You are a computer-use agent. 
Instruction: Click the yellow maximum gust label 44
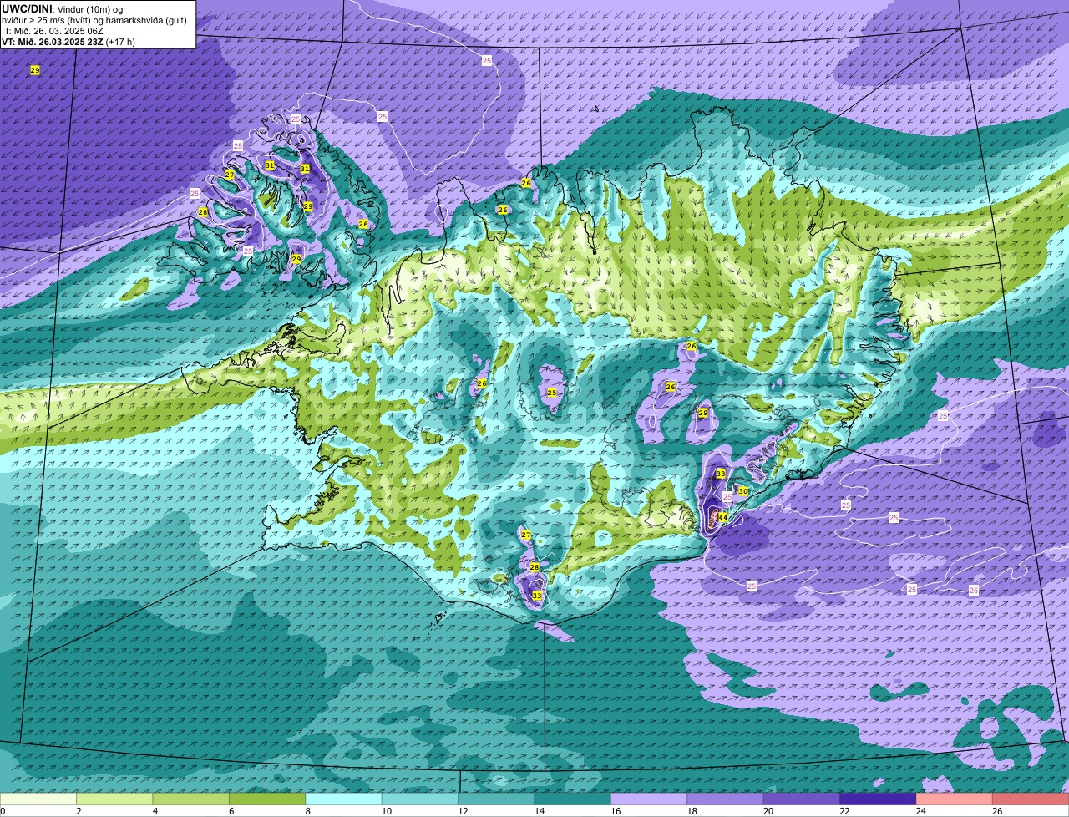coord(723,518)
